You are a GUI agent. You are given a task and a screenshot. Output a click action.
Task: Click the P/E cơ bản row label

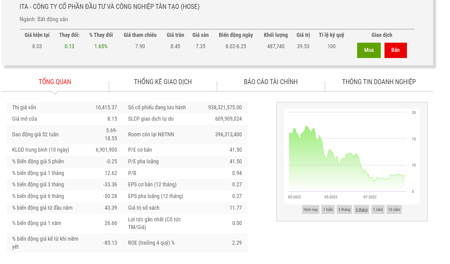140,150
